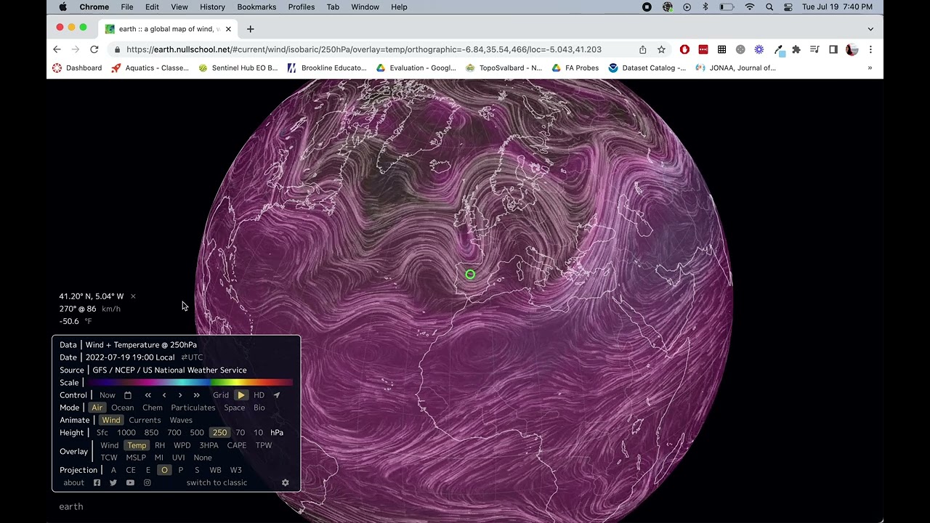Open a new tab with the plus button
This screenshot has width=930, height=523.
(x=250, y=29)
